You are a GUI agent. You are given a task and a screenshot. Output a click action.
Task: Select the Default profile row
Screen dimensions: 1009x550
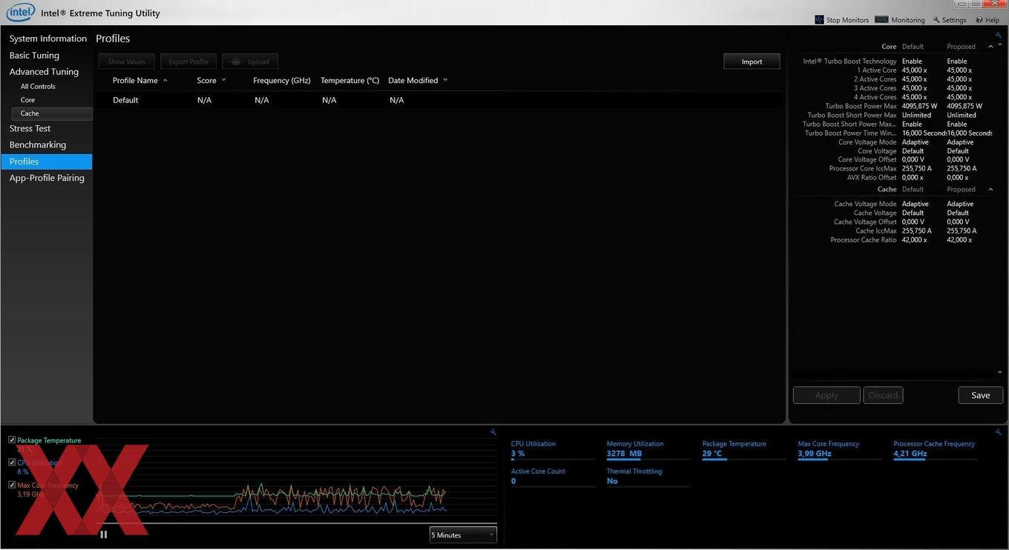click(439, 100)
